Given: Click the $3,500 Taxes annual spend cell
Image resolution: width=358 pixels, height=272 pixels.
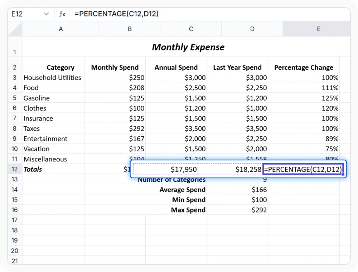Looking at the screenshot, I should pos(176,128).
